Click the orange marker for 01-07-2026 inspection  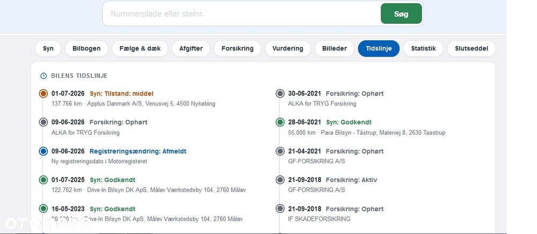pos(43,93)
